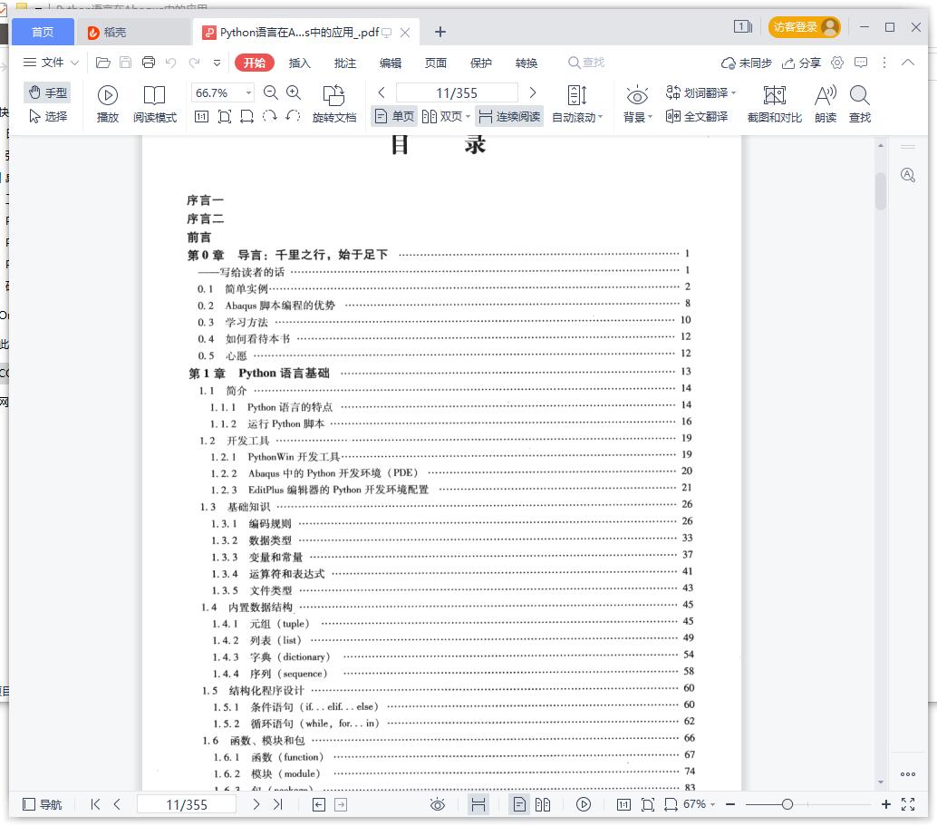Viewport: 937px width, 826px height.
Task: Click 旋转文档 rotate document
Action: pyautogui.click(x=334, y=104)
